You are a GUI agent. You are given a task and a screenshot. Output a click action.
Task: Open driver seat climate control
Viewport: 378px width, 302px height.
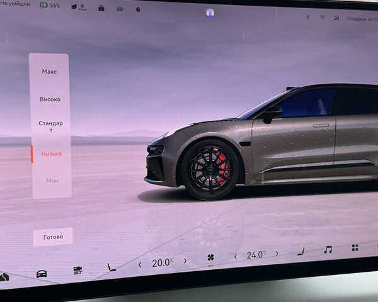point(111,267)
